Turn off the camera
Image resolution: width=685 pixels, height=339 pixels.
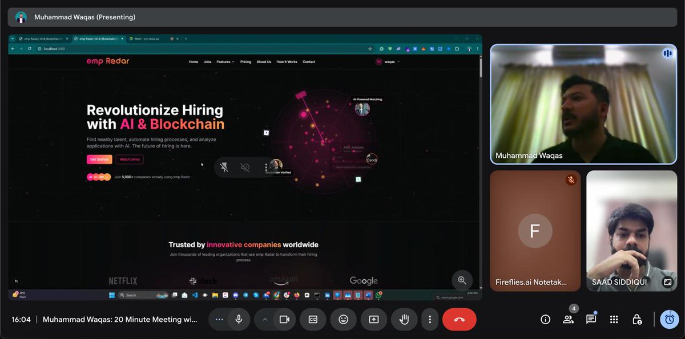pyautogui.click(x=284, y=320)
